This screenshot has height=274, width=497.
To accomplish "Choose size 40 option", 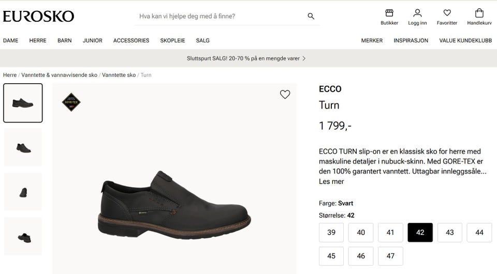I will [x=361, y=233].
